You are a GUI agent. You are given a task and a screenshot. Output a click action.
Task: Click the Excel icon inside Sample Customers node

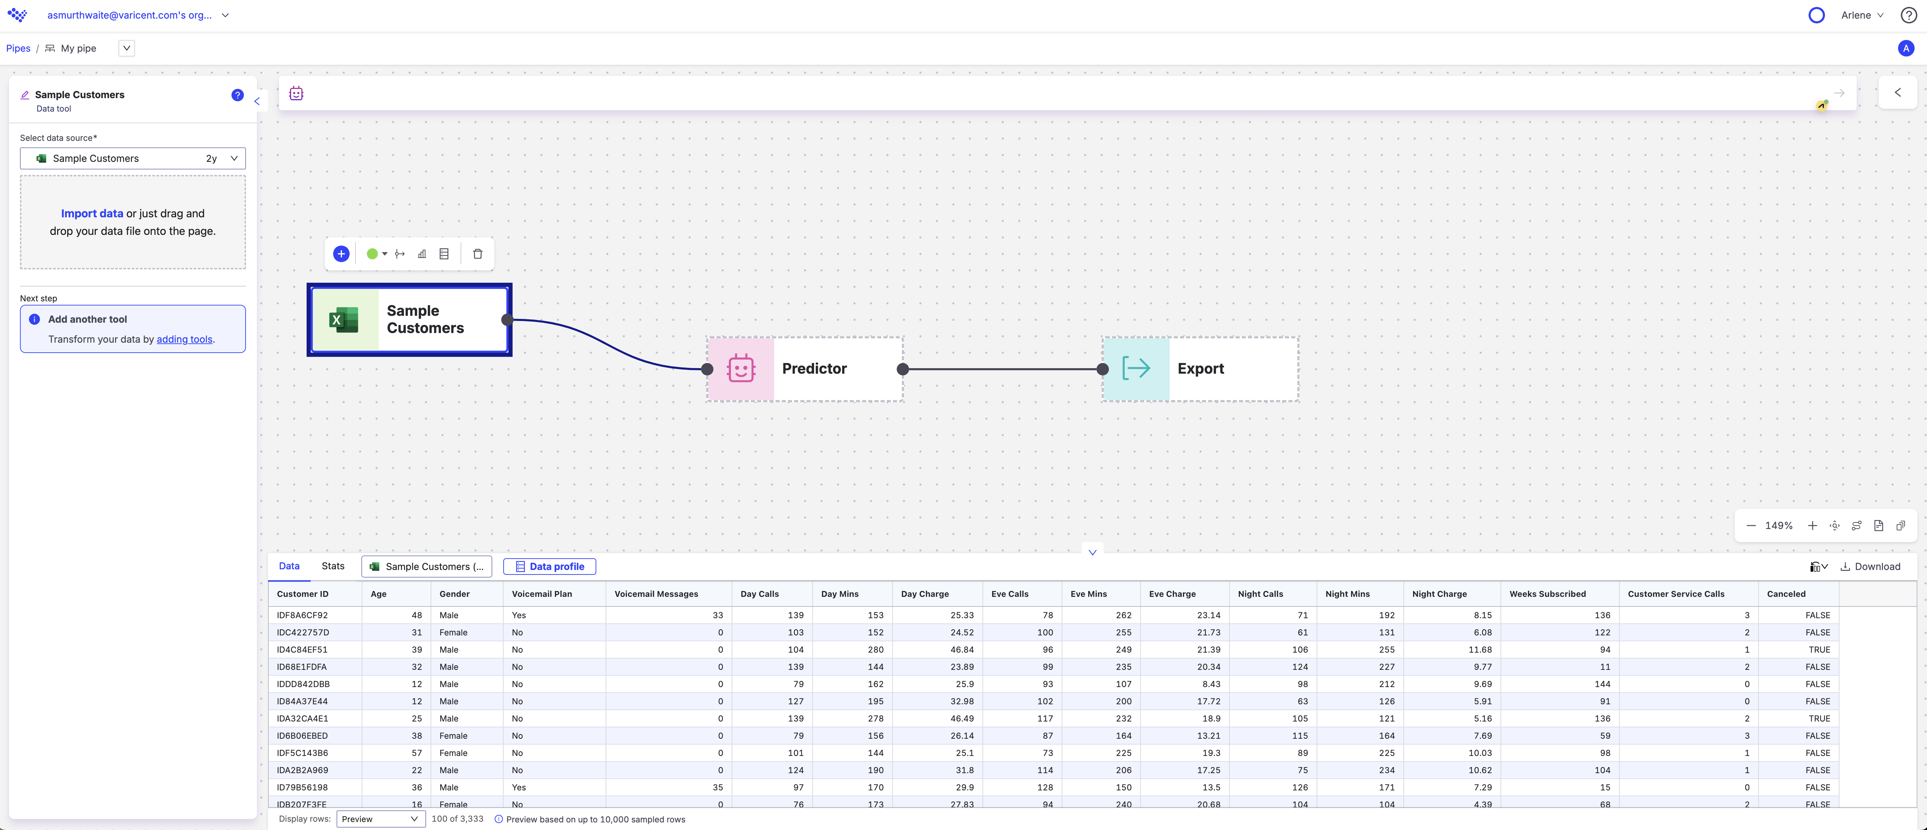344,319
